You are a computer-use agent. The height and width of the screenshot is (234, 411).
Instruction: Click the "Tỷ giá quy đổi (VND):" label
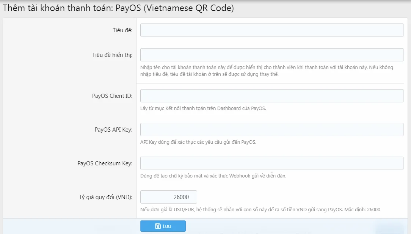[103, 197]
